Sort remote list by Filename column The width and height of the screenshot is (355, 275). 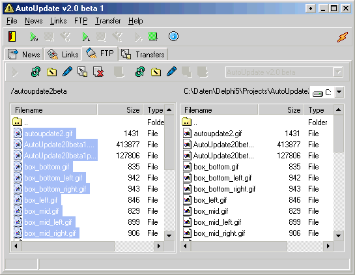[x=54, y=110]
